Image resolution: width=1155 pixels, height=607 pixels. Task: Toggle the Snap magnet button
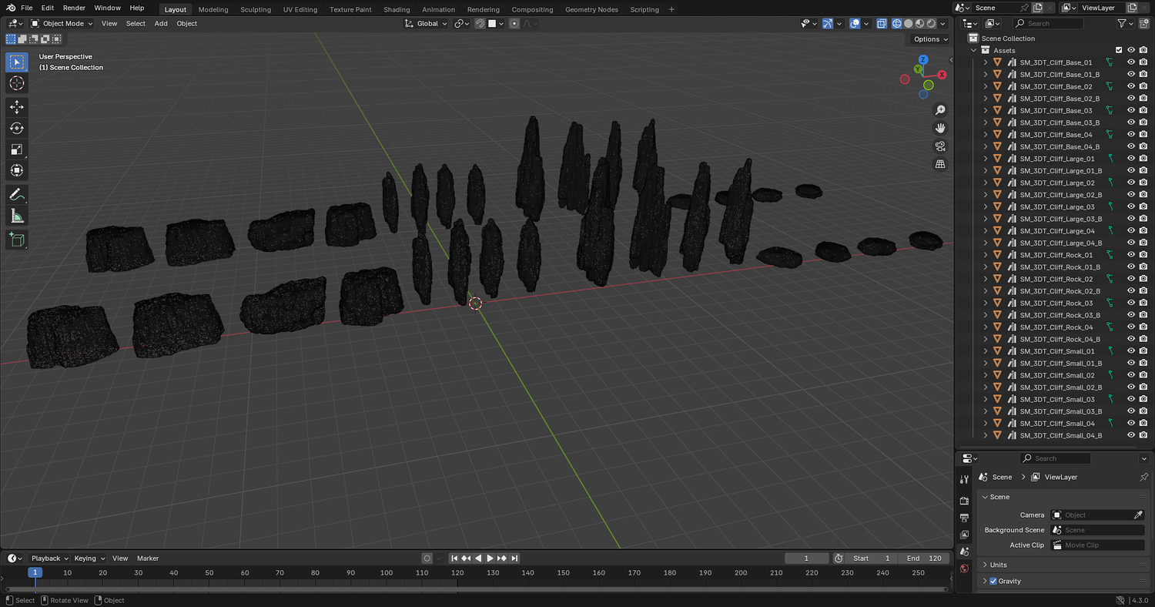tap(480, 23)
